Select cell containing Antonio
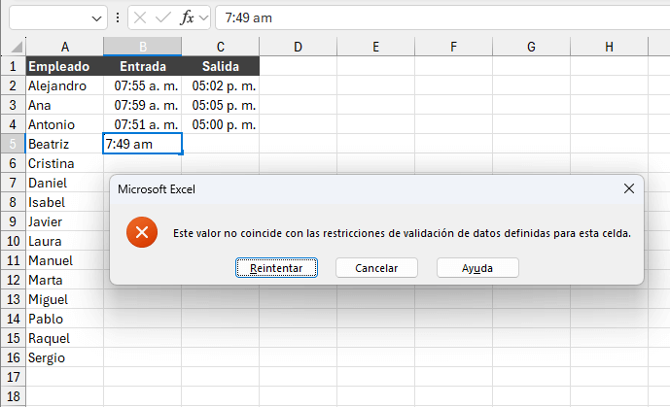670x407 pixels. (x=64, y=124)
